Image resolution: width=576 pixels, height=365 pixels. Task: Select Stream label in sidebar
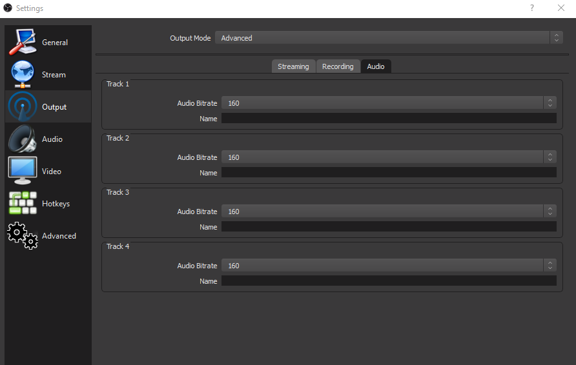pyautogui.click(x=54, y=75)
